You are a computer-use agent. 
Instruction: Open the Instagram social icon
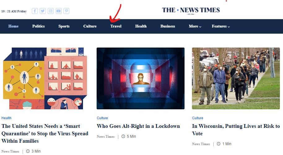click(50, 11)
